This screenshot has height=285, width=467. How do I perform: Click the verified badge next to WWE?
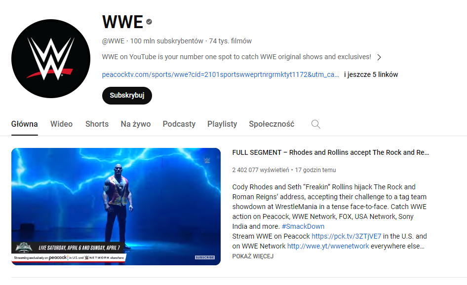coord(149,22)
